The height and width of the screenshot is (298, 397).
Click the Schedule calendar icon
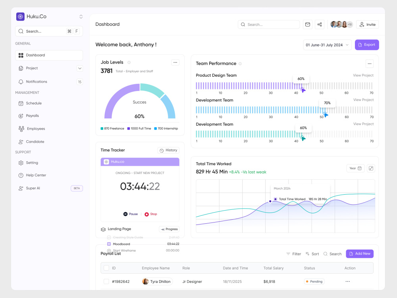point(21,103)
